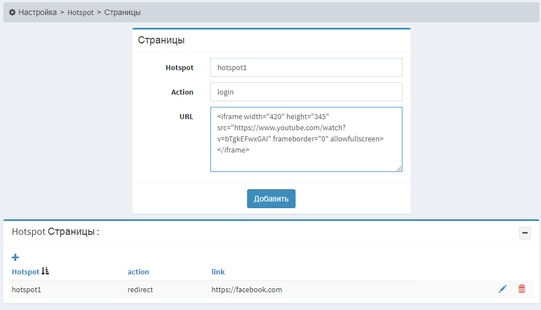The height and width of the screenshot is (310, 541).
Task: Select the hotspot1 cell in the table row
Action: click(27, 289)
